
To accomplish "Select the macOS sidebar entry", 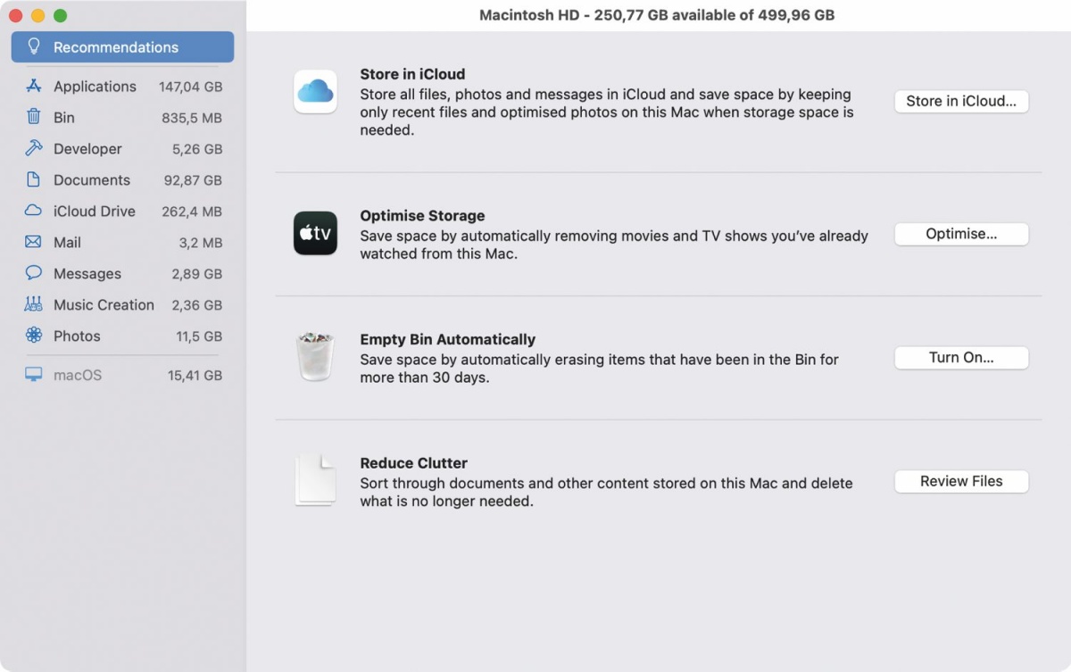I will 123,375.
